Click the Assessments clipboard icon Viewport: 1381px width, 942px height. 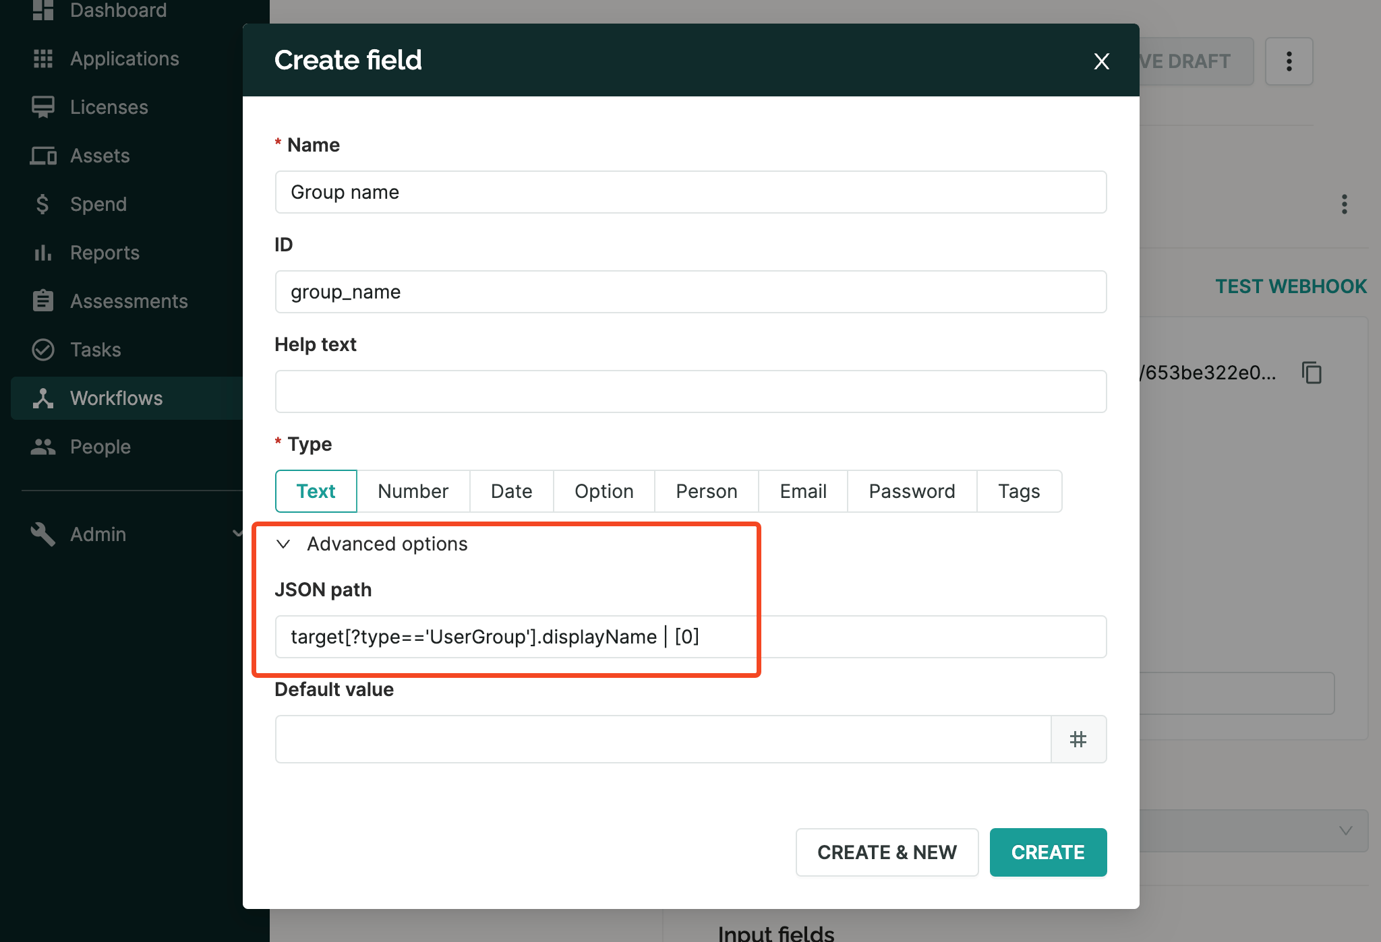(43, 301)
